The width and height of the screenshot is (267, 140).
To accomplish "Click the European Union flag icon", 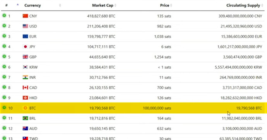I will pyautogui.click(x=25, y=36).
